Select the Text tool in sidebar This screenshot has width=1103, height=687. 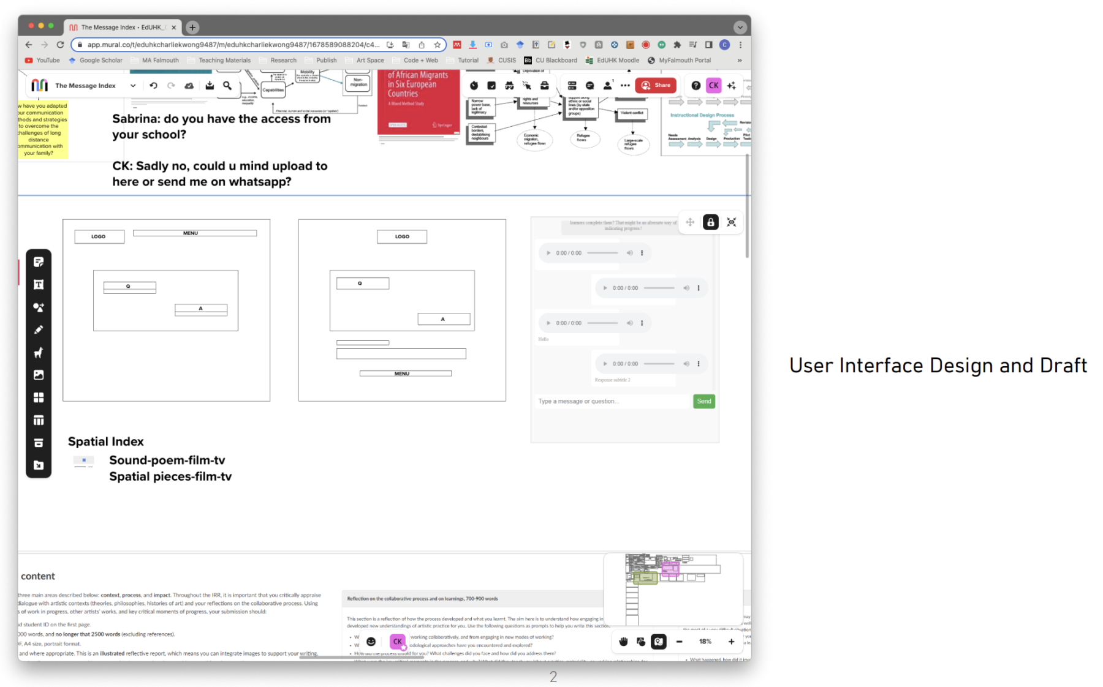pyautogui.click(x=39, y=285)
